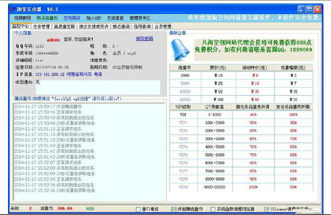The image size is (331, 215).
Task: Select the VIP4 level row
Action: [x=241, y=147]
